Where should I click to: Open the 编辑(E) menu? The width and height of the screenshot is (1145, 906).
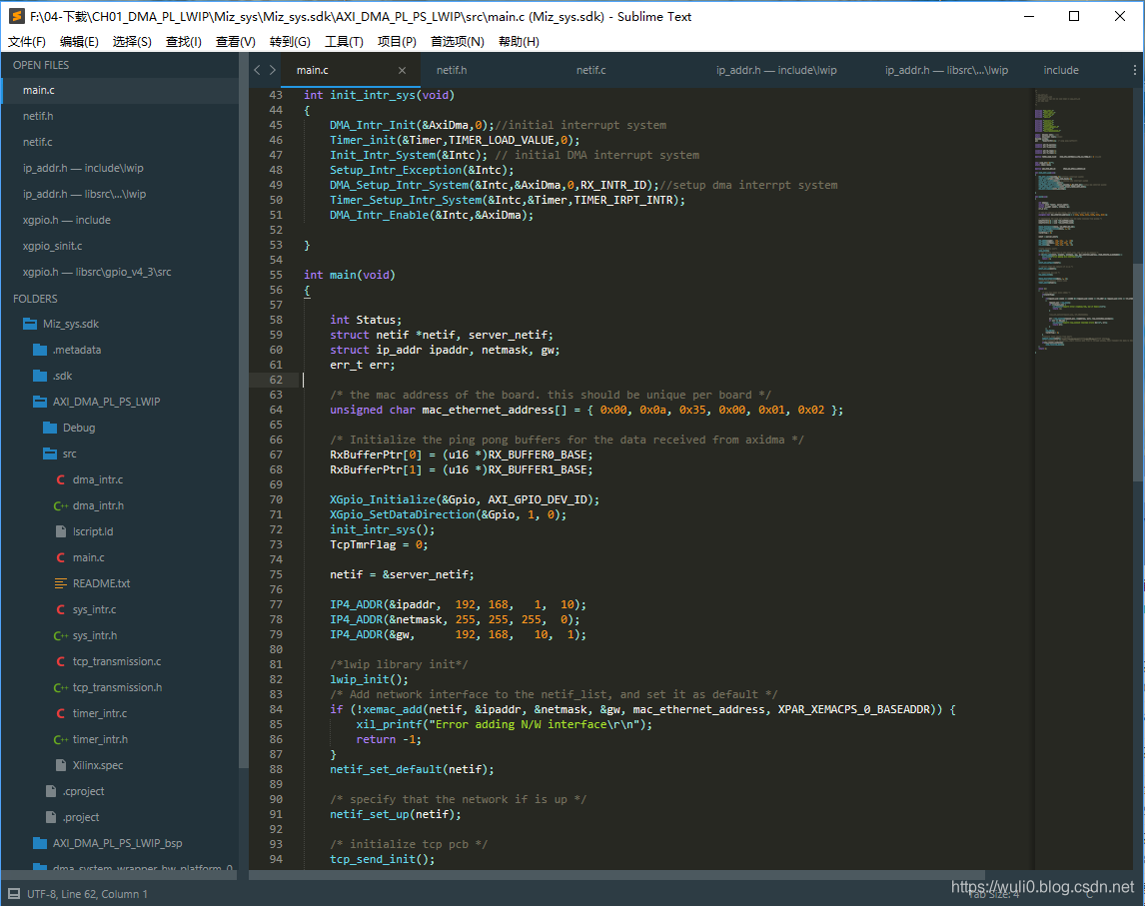(79, 42)
